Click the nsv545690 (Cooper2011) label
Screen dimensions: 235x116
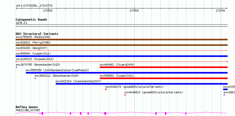click(x=33, y=54)
